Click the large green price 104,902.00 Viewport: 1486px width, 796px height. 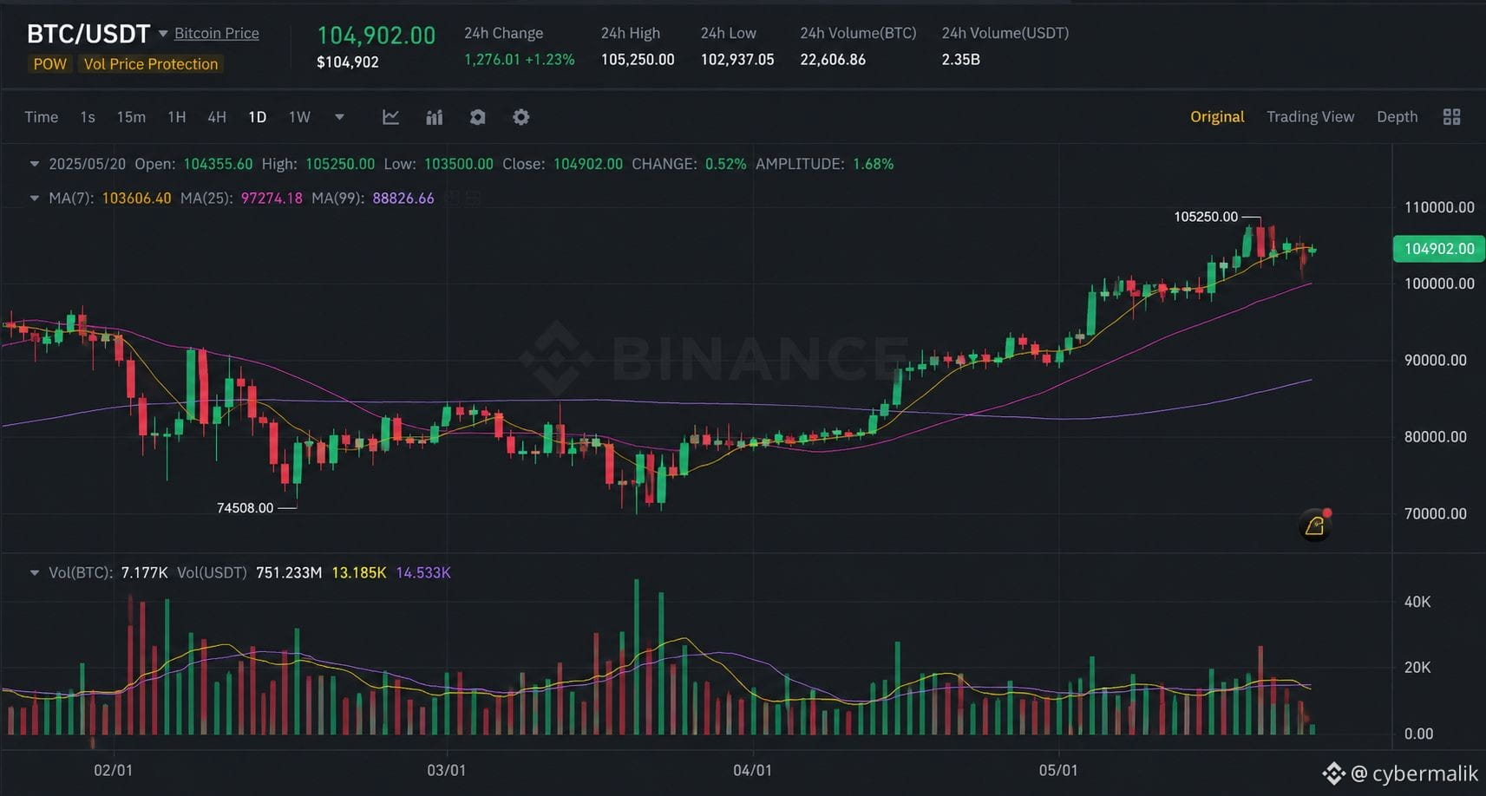(376, 36)
